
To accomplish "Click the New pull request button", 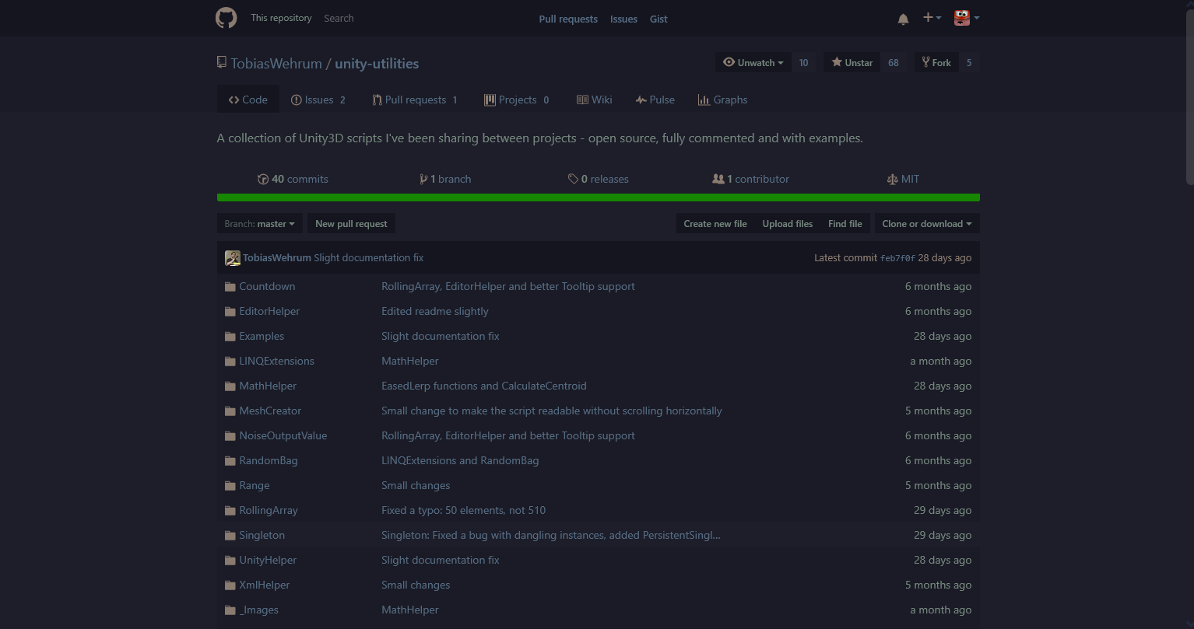I will tap(351, 224).
